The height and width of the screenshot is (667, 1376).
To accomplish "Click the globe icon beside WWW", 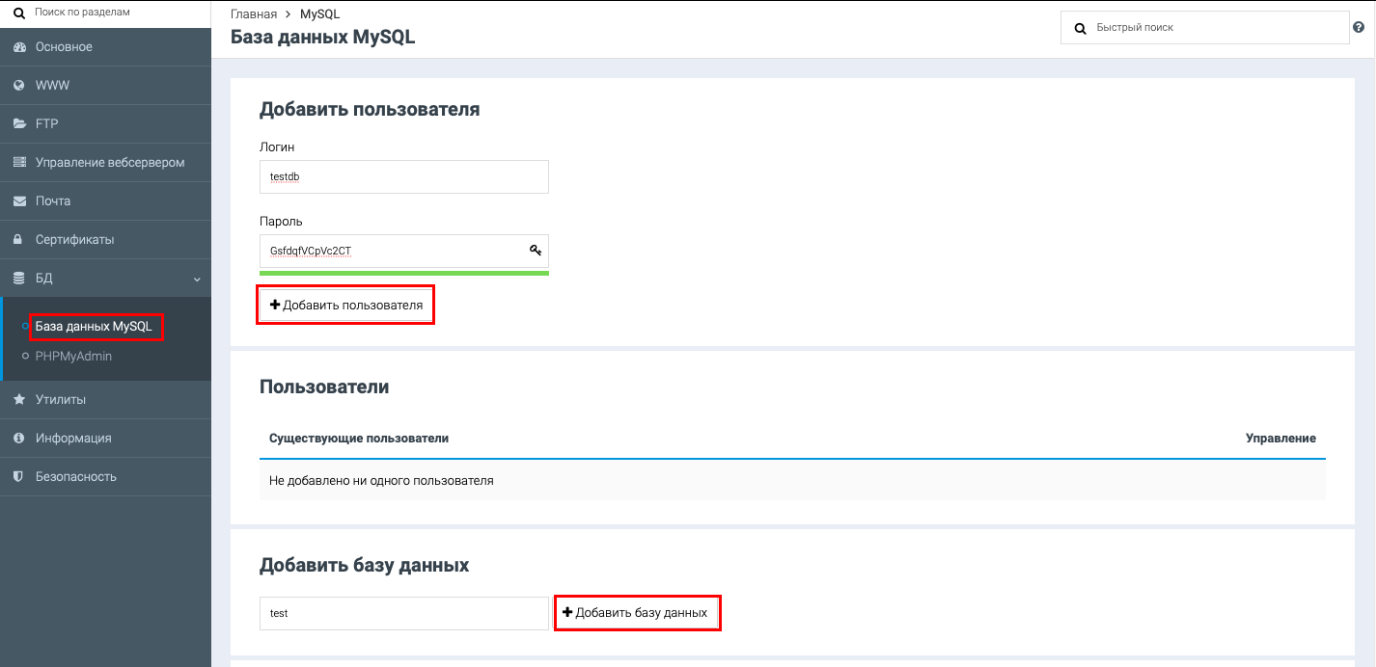I will point(18,86).
